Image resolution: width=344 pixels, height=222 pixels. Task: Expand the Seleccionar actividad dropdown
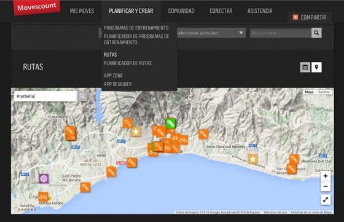tap(211, 33)
